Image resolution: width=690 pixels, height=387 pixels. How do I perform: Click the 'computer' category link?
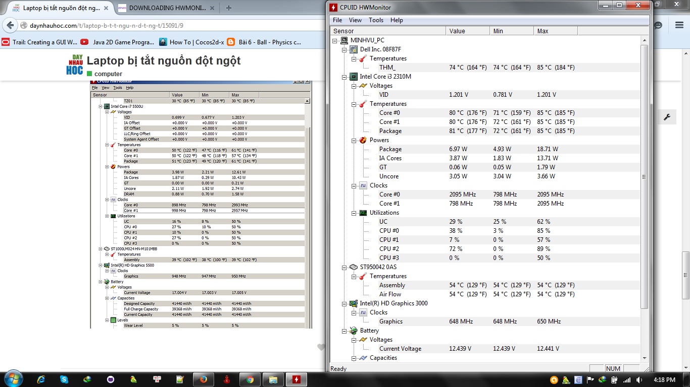coord(105,74)
